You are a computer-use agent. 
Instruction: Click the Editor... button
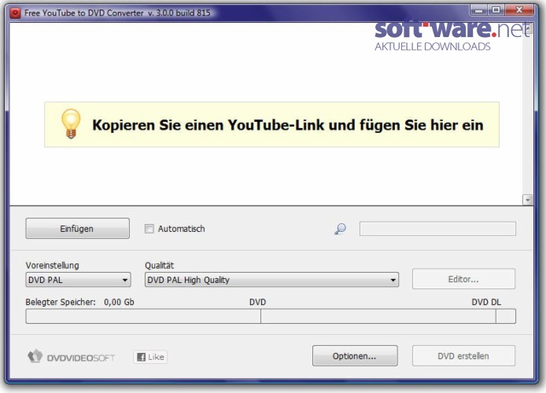463,279
